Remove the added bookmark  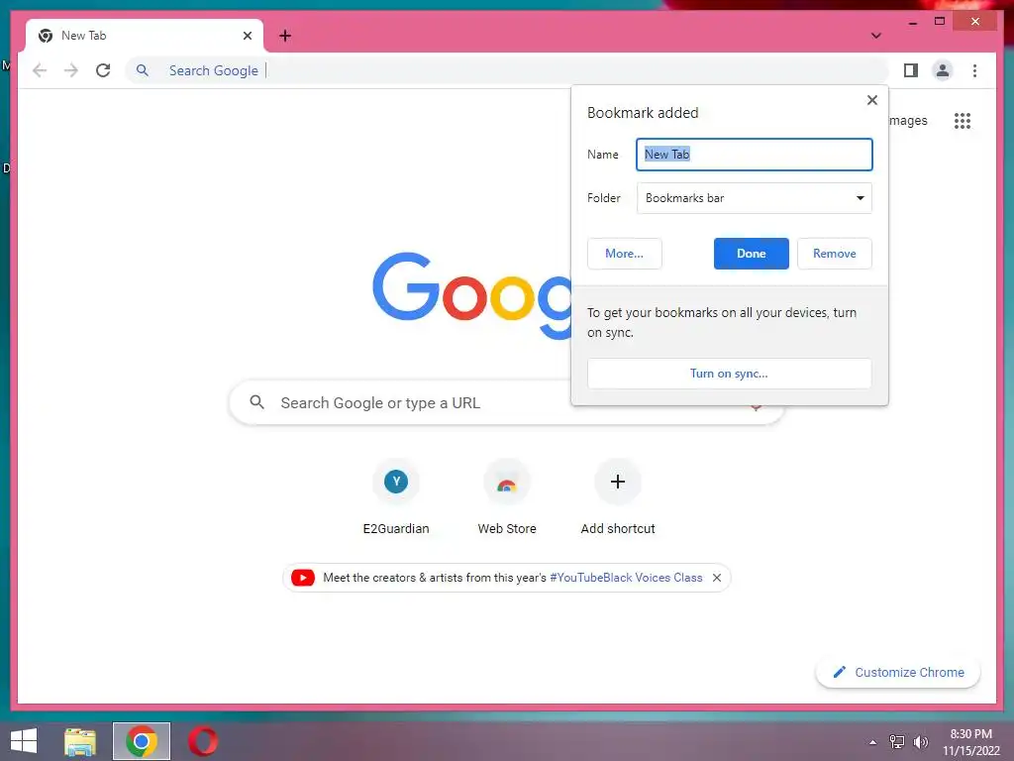tap(834, 254)
